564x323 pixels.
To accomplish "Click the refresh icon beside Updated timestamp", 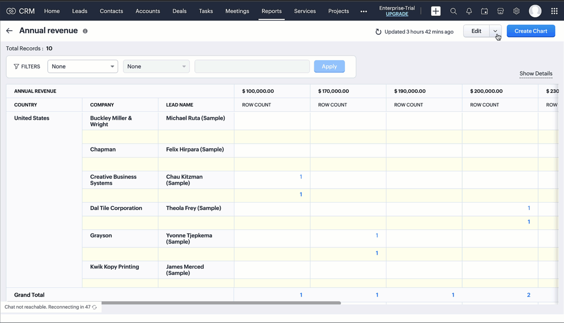I will point(378,32).
